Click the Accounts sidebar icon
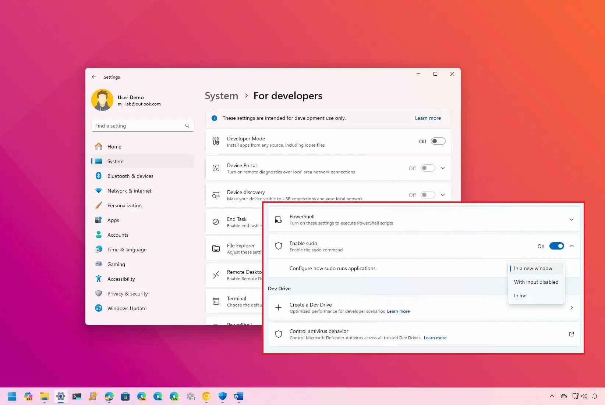605x405 pixels. [99, 234]
